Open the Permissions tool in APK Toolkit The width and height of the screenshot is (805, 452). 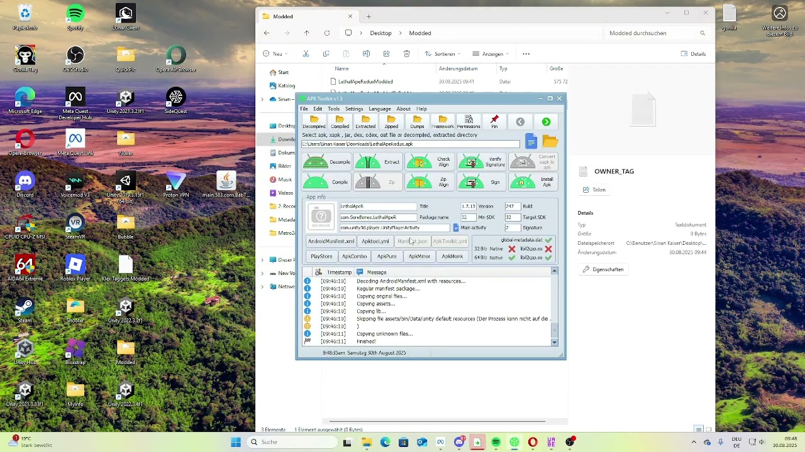point(469,122)
